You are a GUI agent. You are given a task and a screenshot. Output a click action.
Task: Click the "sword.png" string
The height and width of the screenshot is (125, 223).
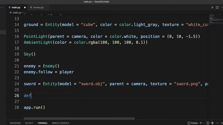[x=187, y=84]
